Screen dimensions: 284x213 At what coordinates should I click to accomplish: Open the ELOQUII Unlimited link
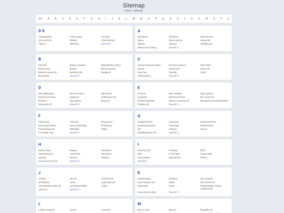point(146,101)
